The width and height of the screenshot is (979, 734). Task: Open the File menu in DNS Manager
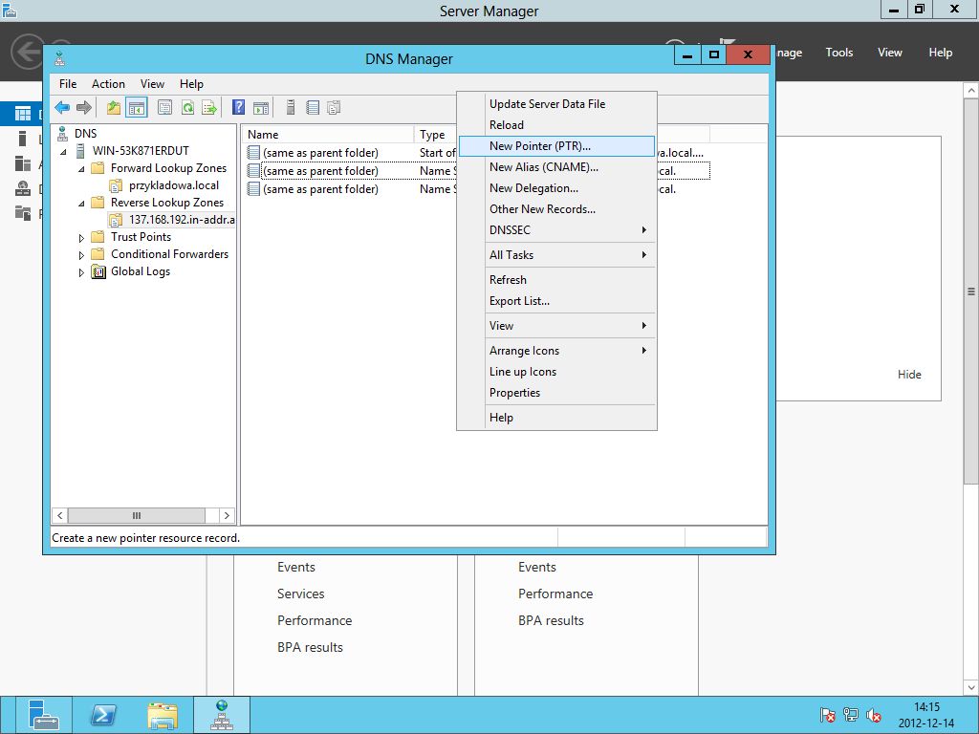68,84
